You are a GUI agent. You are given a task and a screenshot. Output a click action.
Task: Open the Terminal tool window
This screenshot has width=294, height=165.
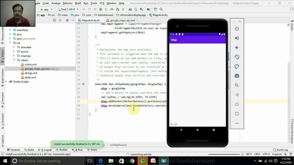(x=13, y=150)
